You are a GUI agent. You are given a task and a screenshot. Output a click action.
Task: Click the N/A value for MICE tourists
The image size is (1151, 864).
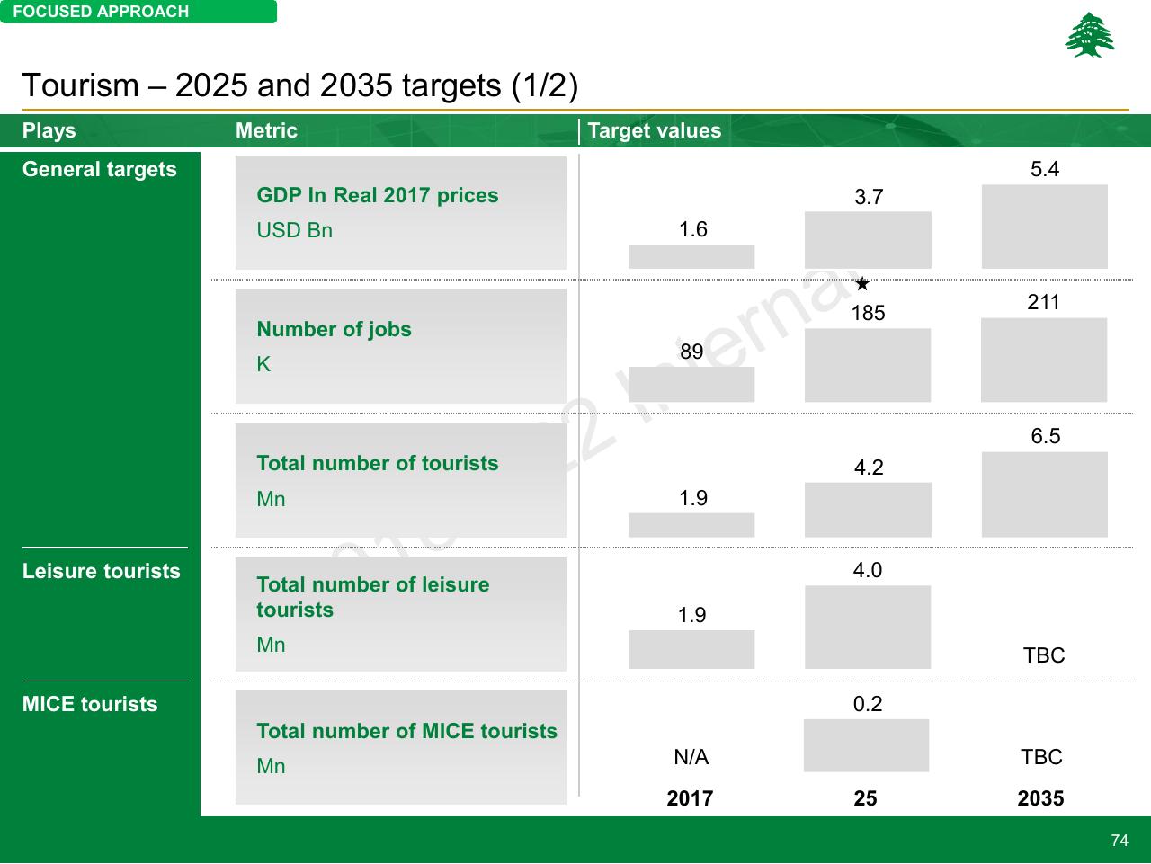point(691,757)
